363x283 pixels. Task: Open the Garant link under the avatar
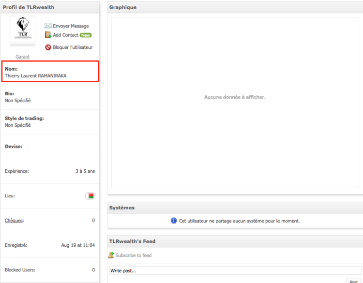22,57
